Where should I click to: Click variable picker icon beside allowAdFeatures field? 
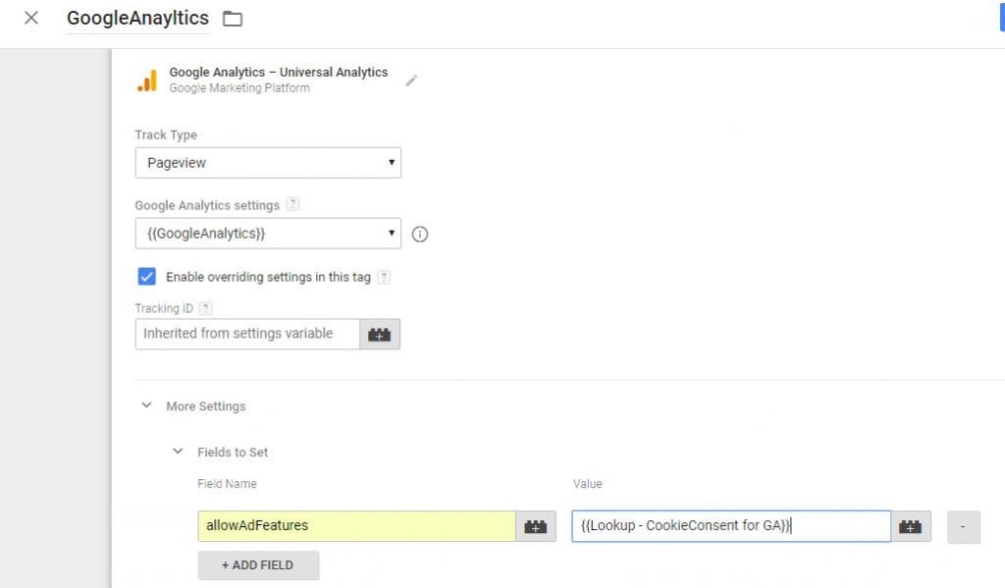pos(536,526)
